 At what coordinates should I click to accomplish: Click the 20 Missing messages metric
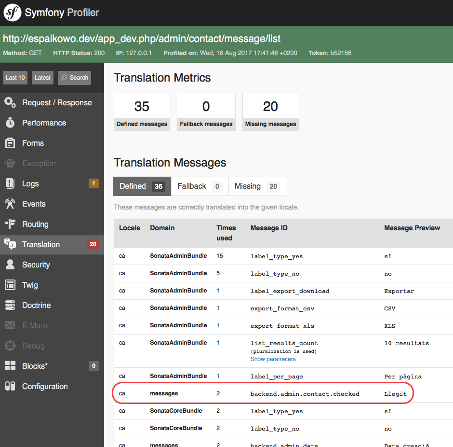[270, 112]
